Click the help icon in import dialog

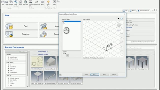60,74
